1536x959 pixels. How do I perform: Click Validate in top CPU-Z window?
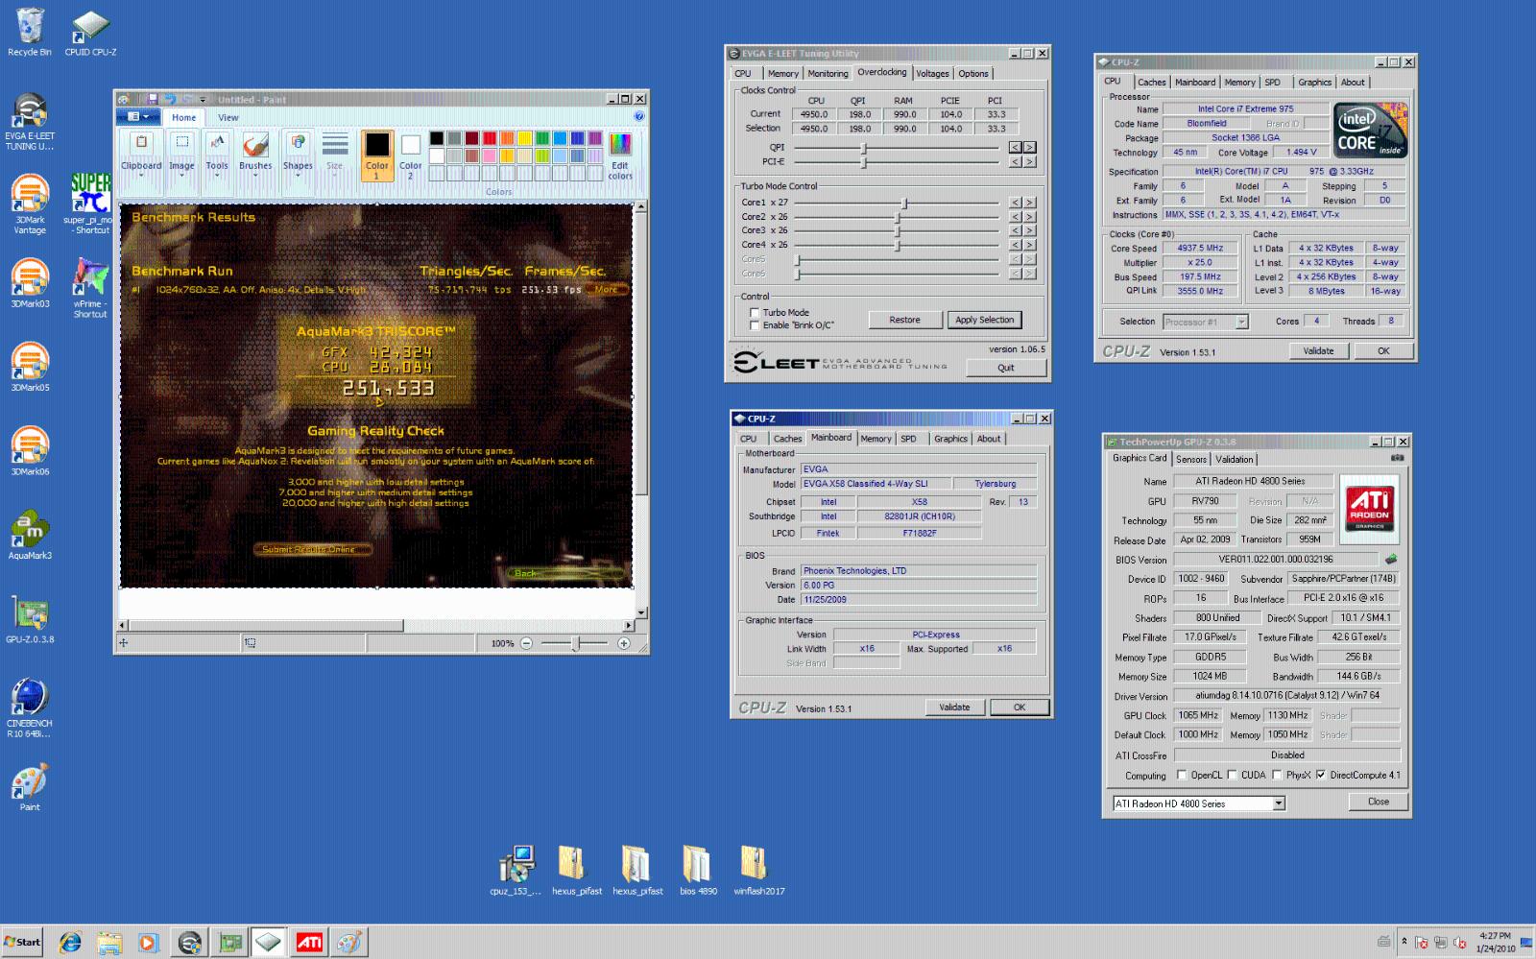[x=1318, y=350]
